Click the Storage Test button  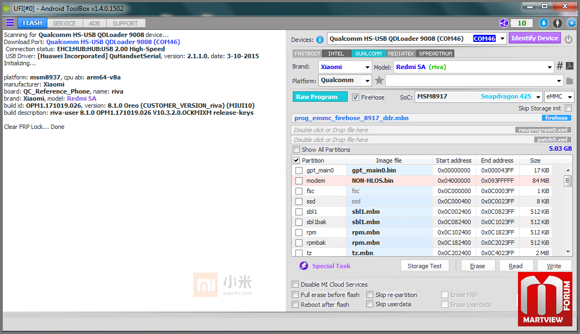click(x=424, y=266)
